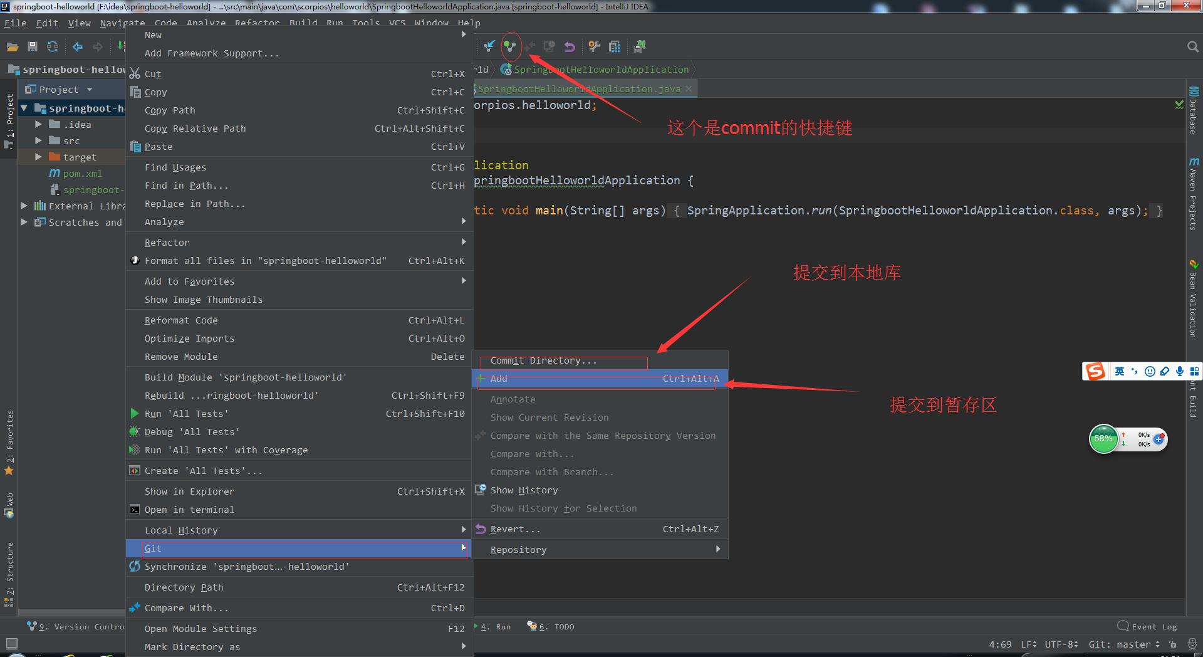The height and width of the screenshot is (657, 1203).
Task: Toggle Sogou punctuation mode
Action: pos(1135,371)
